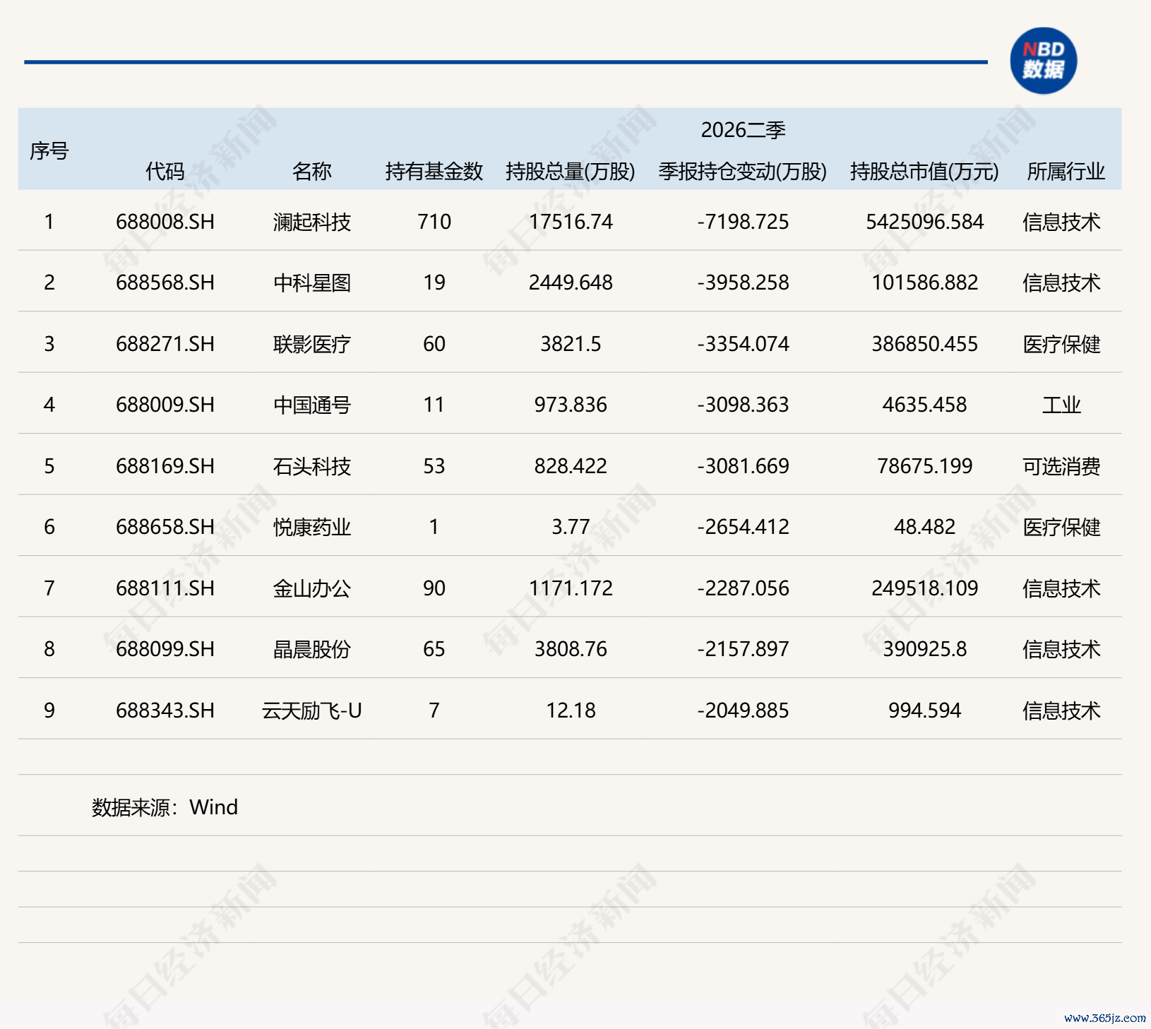This screenshot has height=1029, width=1151.
Task: Select the 季报持仓变动(万股) column header
Action: 743,171
